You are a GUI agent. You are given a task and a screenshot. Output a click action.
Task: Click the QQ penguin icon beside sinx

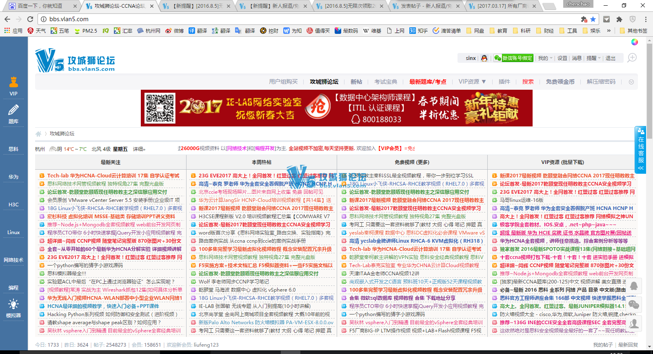484,58
